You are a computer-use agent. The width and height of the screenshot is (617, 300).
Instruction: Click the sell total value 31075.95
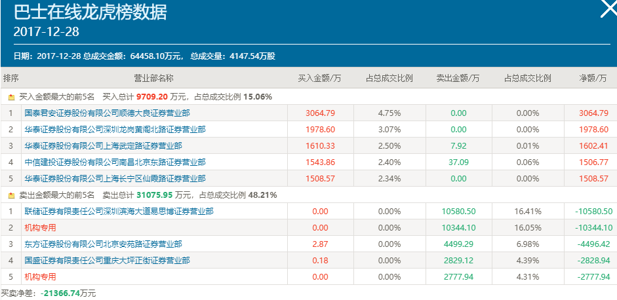click(155, 195)
